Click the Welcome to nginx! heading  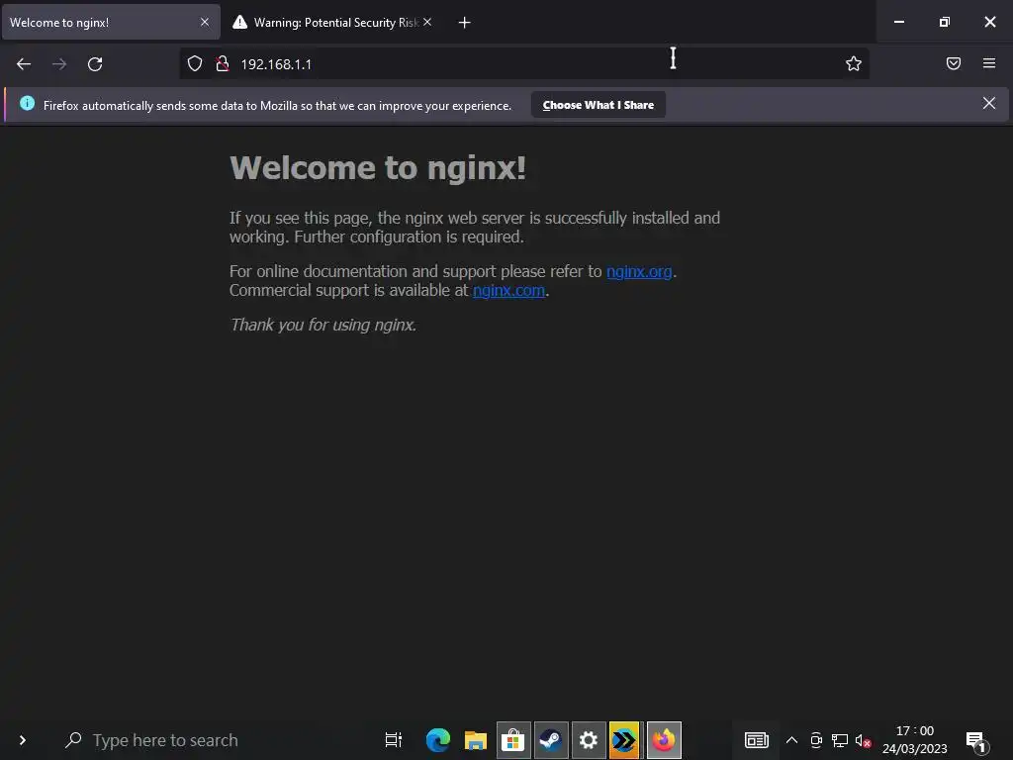[x=378, y=168]
